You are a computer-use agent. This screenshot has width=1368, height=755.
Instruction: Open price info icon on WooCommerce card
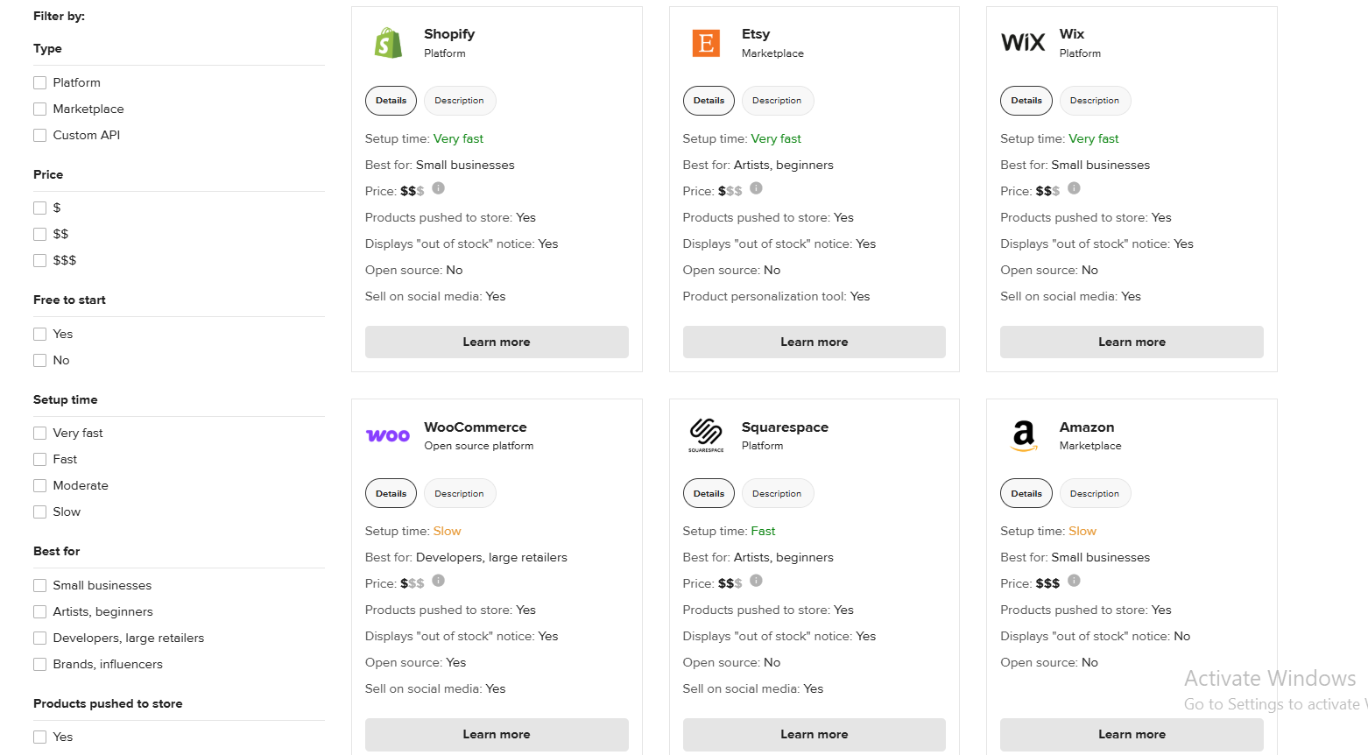439,581
